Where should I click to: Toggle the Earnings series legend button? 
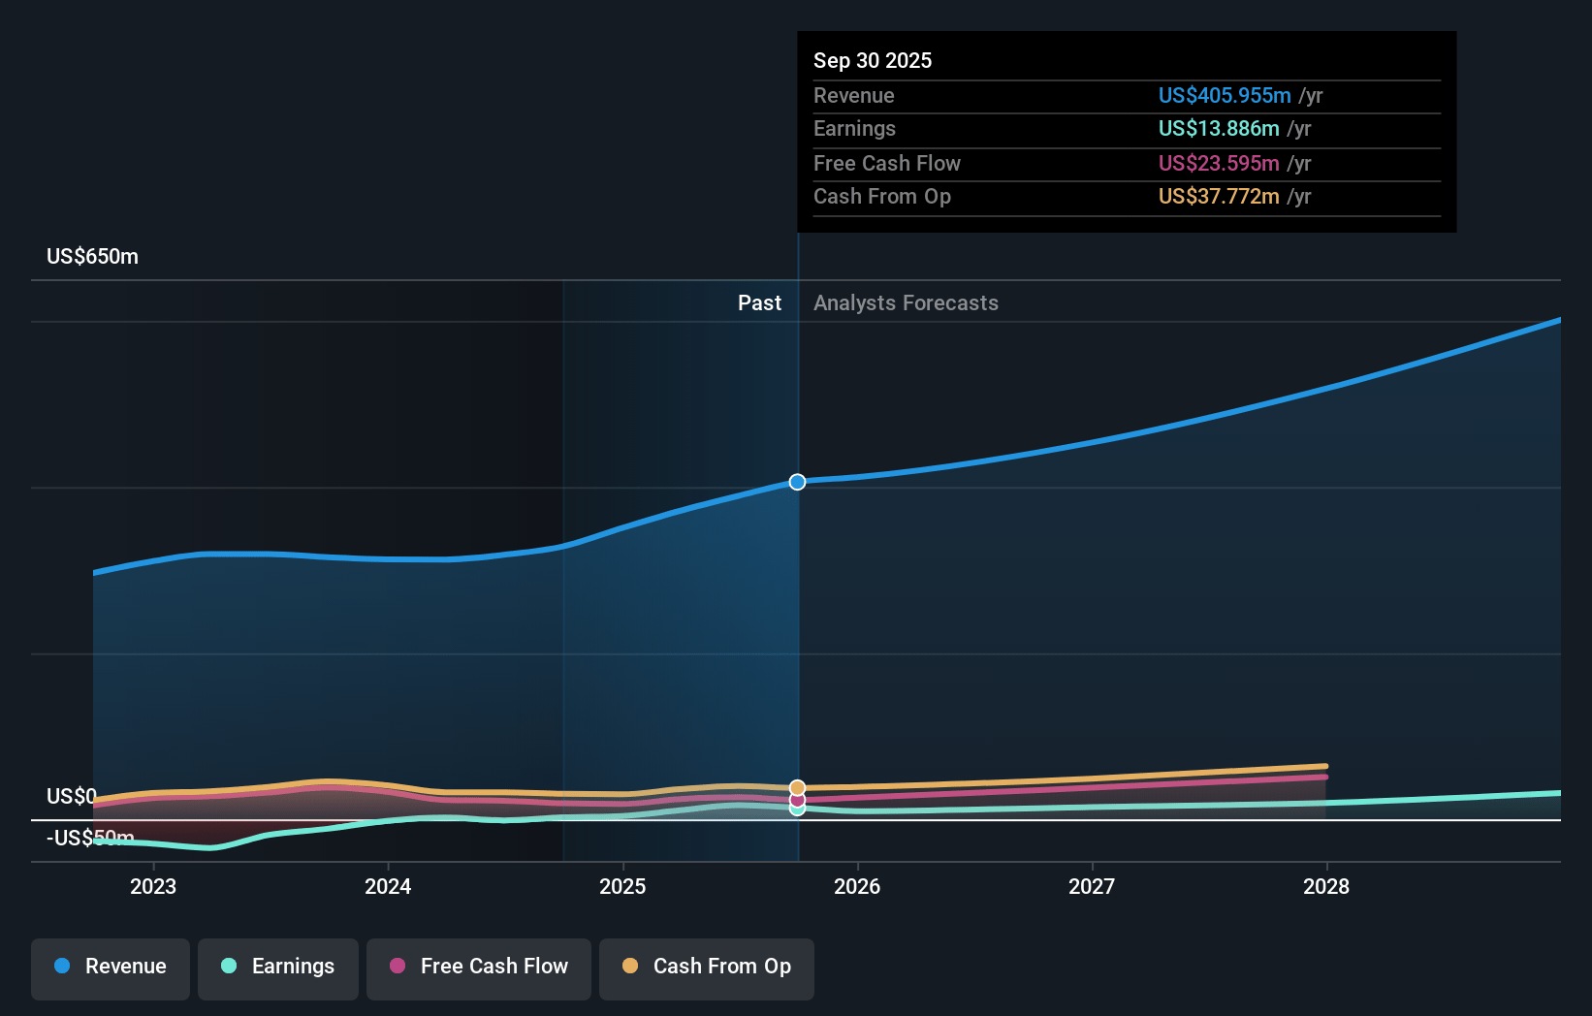[278, 968]
